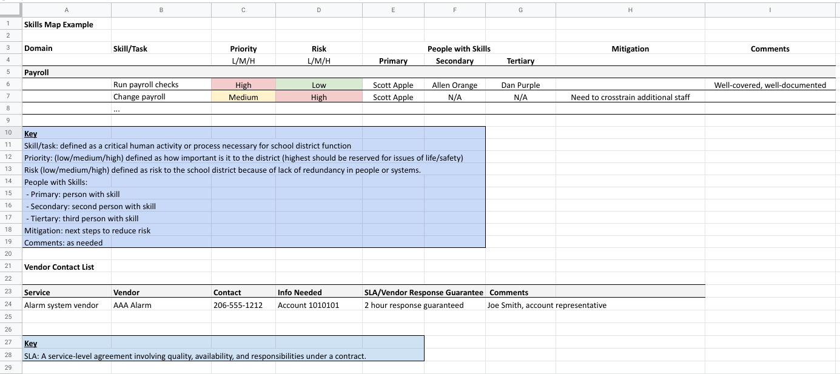840x374 pixels.
Task: Select the 'Comments' header in row 3
Action: pyautogui.click(x=770, y=48)
